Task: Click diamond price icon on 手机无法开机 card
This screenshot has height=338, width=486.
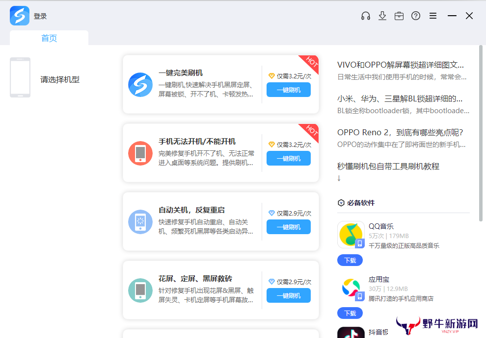Action: (x=271, y=145)
